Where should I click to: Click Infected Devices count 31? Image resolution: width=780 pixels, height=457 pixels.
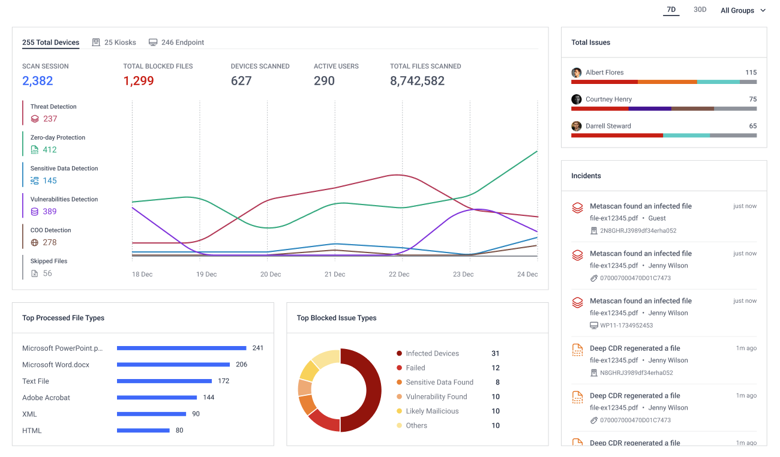point(496,354)
